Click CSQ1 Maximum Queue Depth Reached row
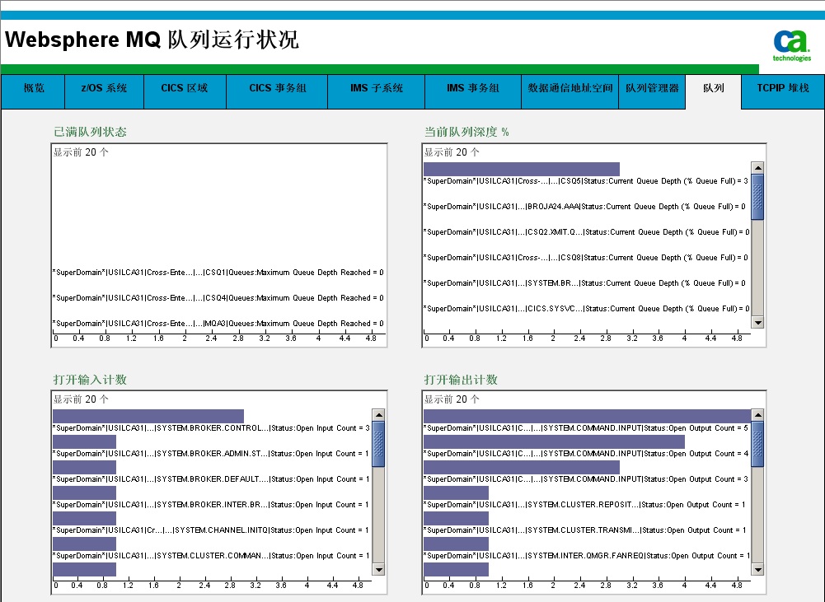This screenshot has height=602, width=825. (218, 273)
